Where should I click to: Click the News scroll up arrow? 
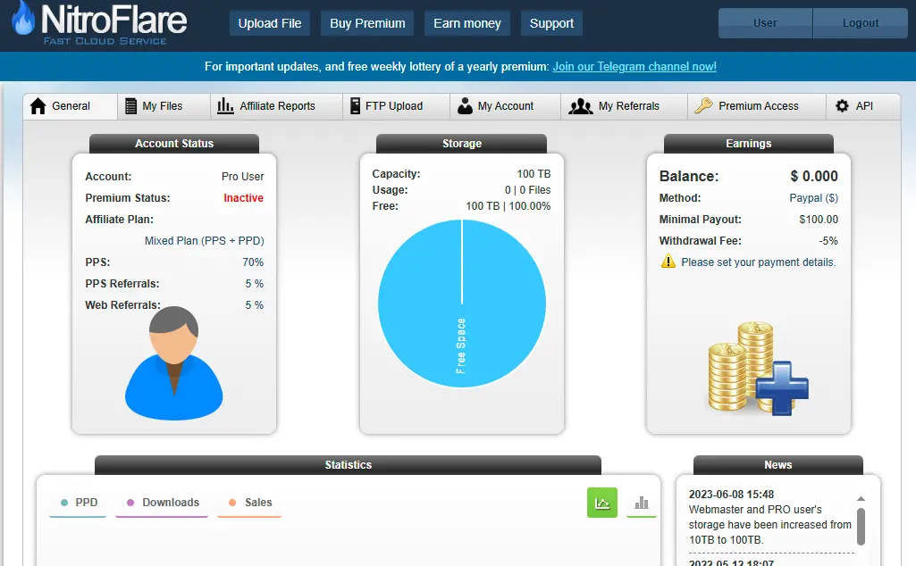[861, 499]
